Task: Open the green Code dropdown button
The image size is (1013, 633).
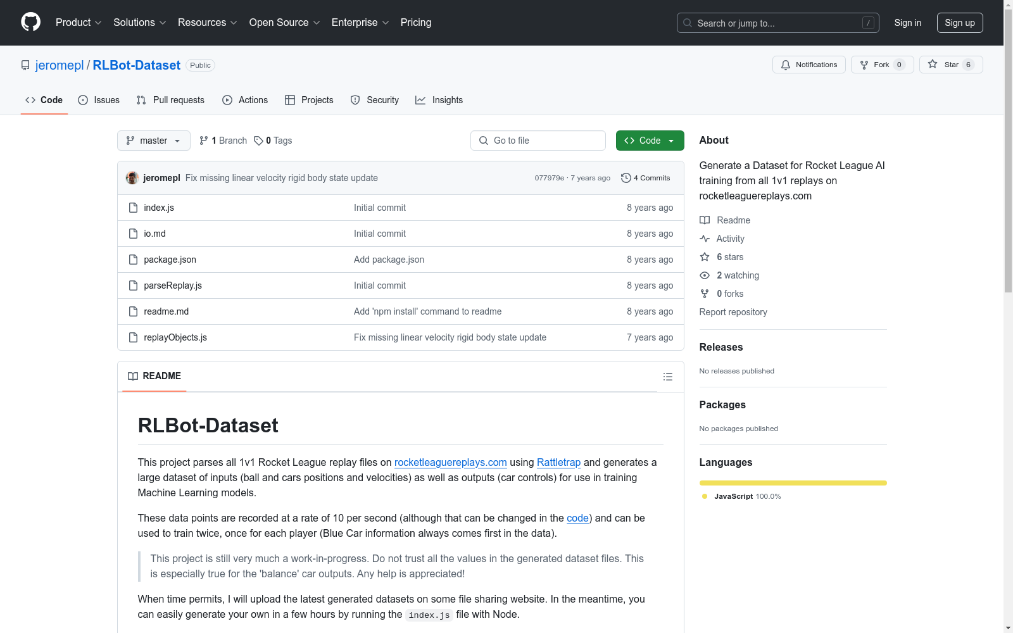Action: pos(650,141)
